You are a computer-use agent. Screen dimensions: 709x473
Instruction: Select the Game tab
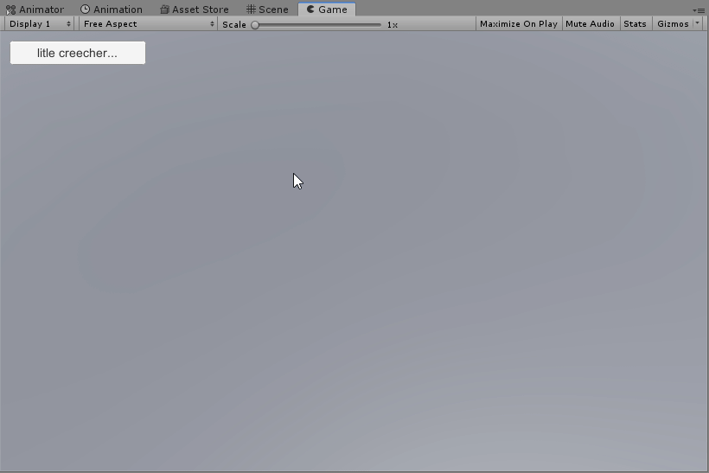pos(327,10)
